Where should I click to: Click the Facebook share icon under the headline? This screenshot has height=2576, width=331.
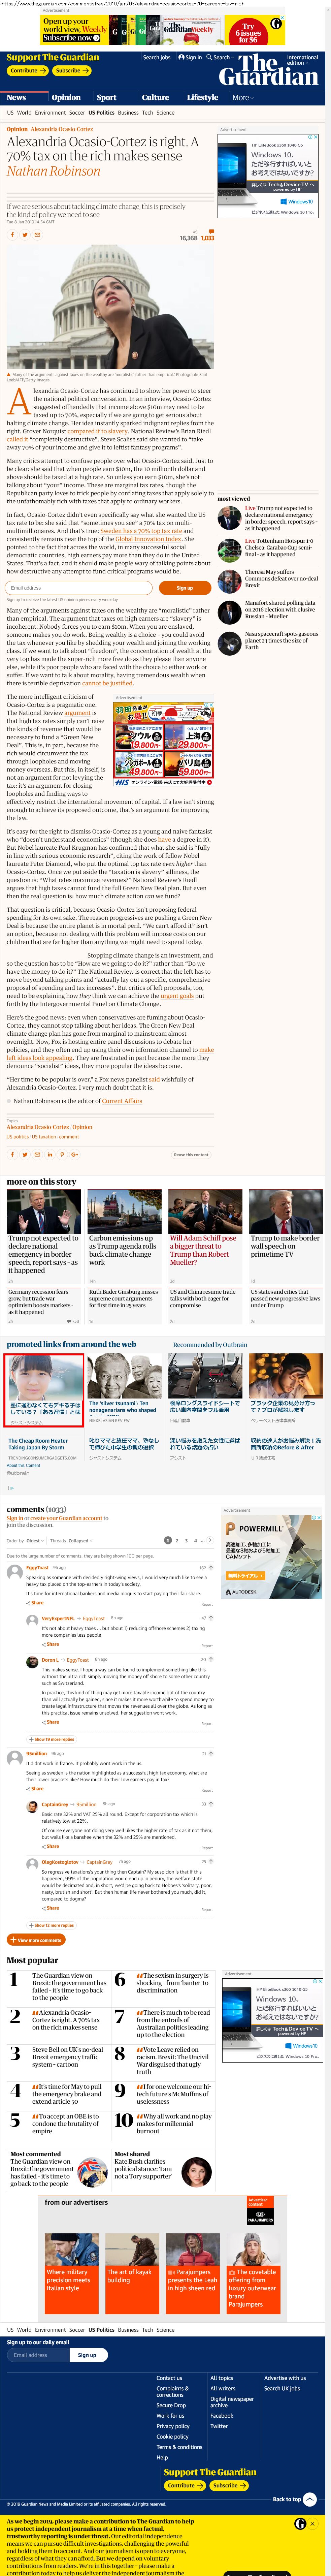point(12,235)
